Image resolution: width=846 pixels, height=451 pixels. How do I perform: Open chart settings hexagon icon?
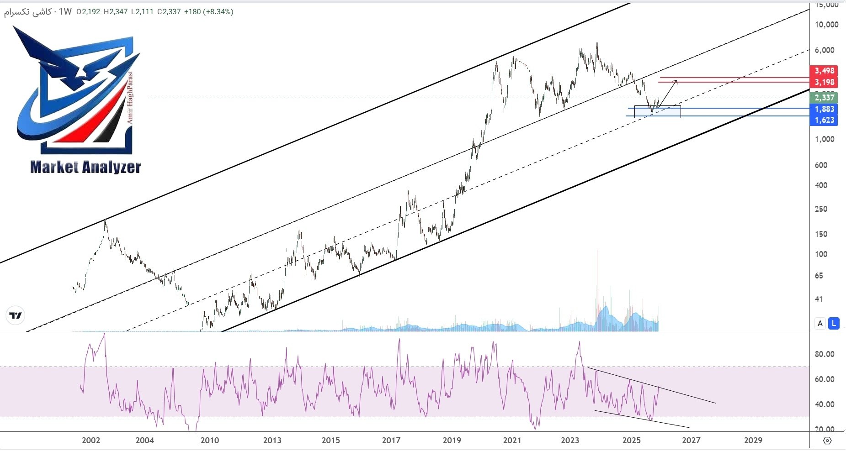coord(827,441)
